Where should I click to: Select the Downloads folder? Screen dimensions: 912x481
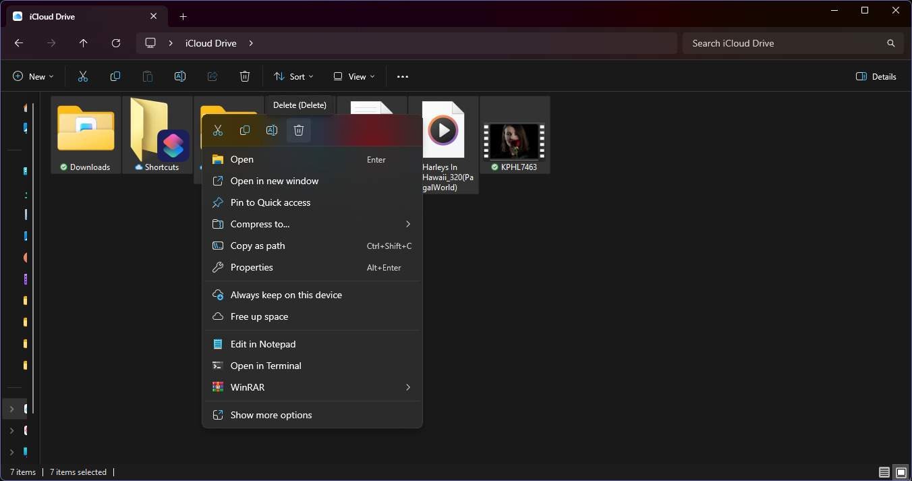[86, 135]
